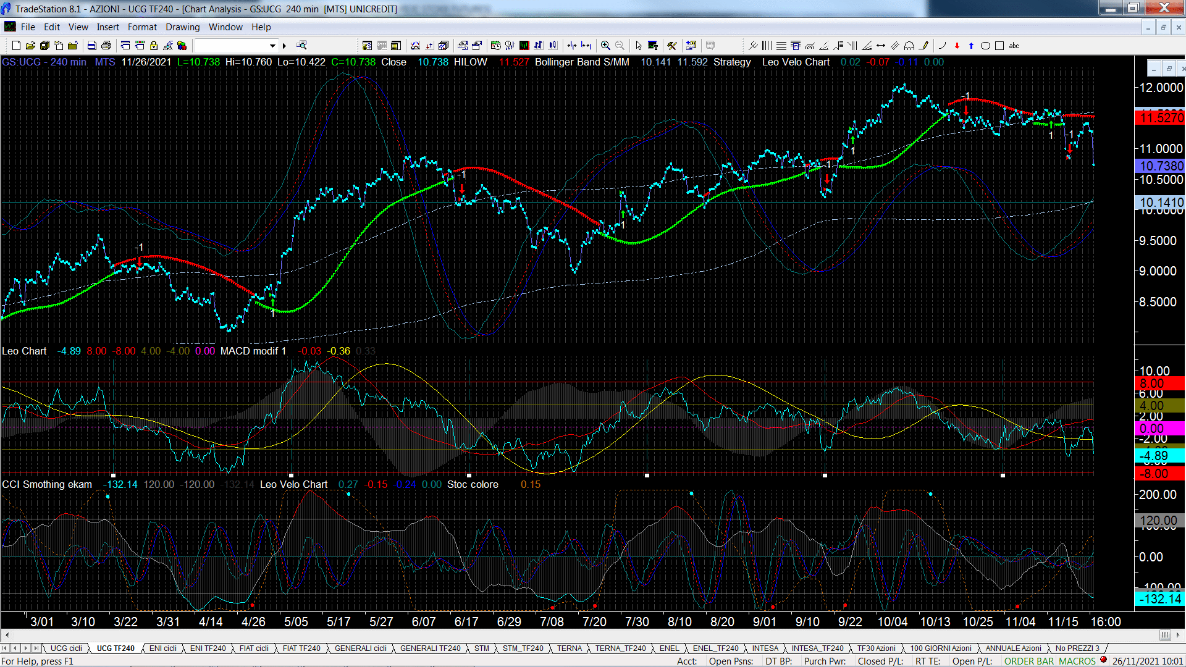Image resolution: width=1186 pixels, height=667 pixels.
Task: Select the Rectangle drawing tool
Action: pyautogui.click(x=999, y=45)
